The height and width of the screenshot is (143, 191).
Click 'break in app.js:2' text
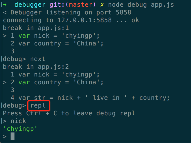point(36,67)
